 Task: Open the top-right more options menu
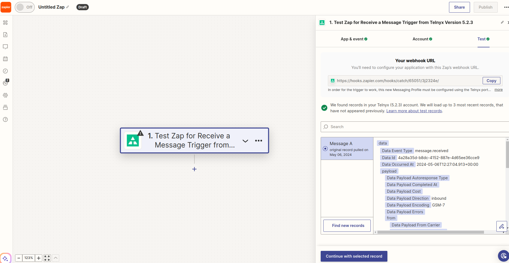506,7
